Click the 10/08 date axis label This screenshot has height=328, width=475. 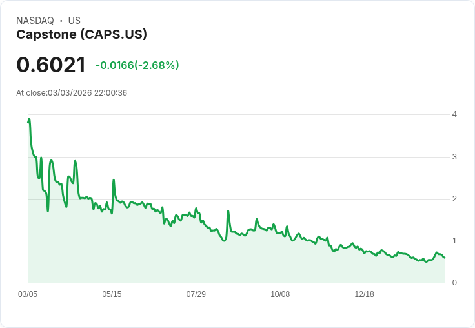(280, 294)
